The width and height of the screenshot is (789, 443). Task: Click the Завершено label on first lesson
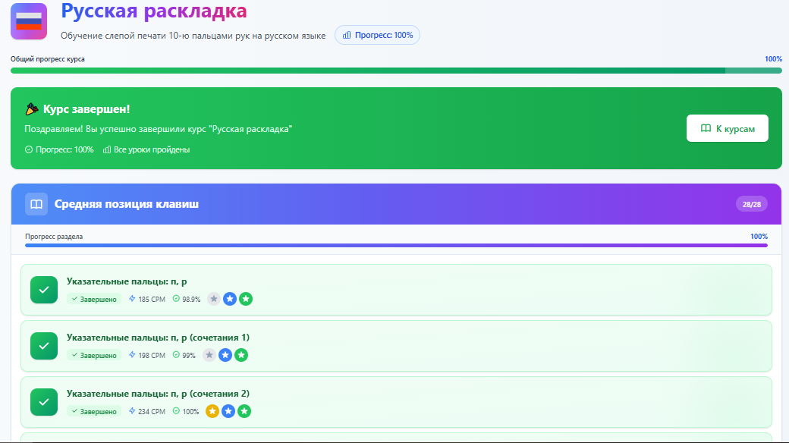(x=94, y=299)
